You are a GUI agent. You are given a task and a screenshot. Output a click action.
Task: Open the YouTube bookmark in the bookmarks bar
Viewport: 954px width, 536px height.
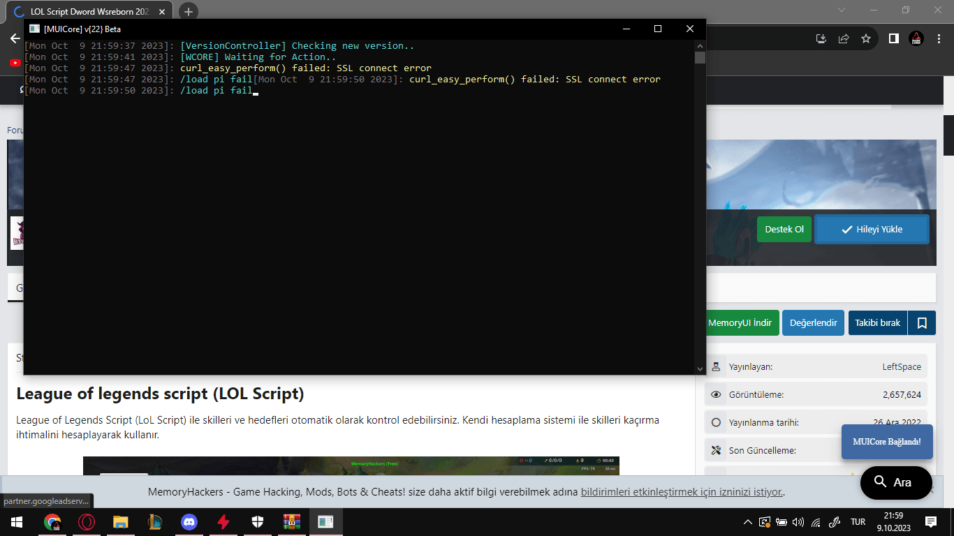[x=15, y=63]
